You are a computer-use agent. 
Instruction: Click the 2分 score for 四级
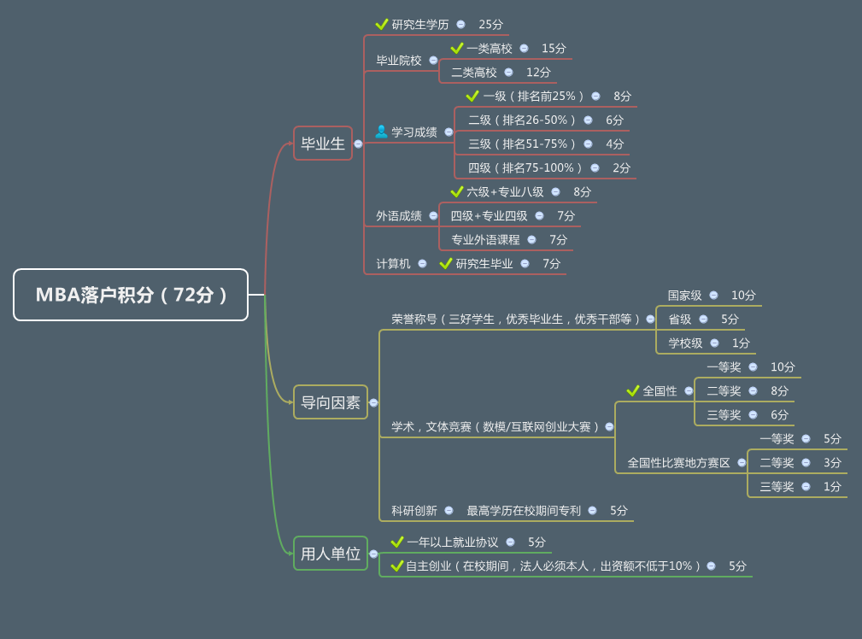[x=621, y=167]
